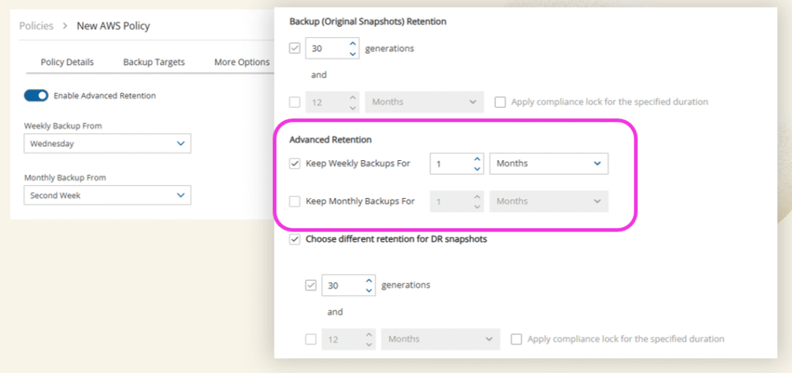The width and height of the screenshot is (792, 373).
Task: Open the Monthly Backup From dropdown
Action: (107, 195)
